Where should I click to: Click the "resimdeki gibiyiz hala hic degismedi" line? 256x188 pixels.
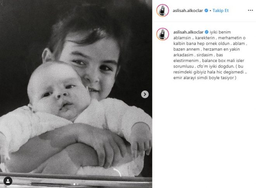[x=209, y=72]
